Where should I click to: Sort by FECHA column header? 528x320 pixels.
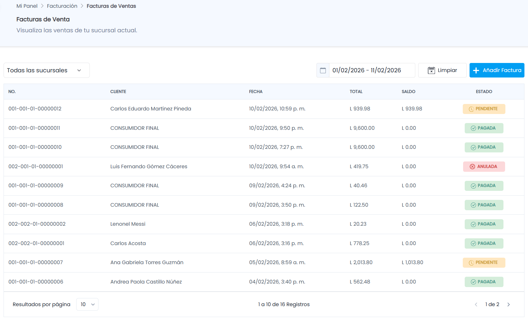tap(256, 92)
